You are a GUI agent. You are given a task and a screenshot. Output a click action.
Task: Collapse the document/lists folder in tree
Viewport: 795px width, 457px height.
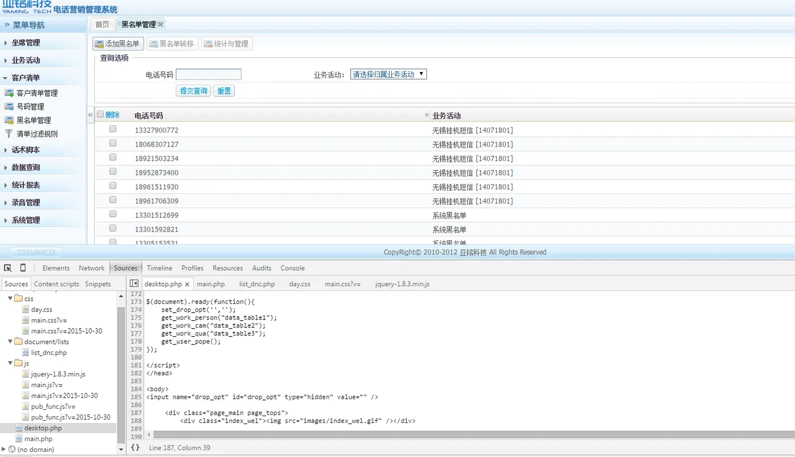[10, 342]
